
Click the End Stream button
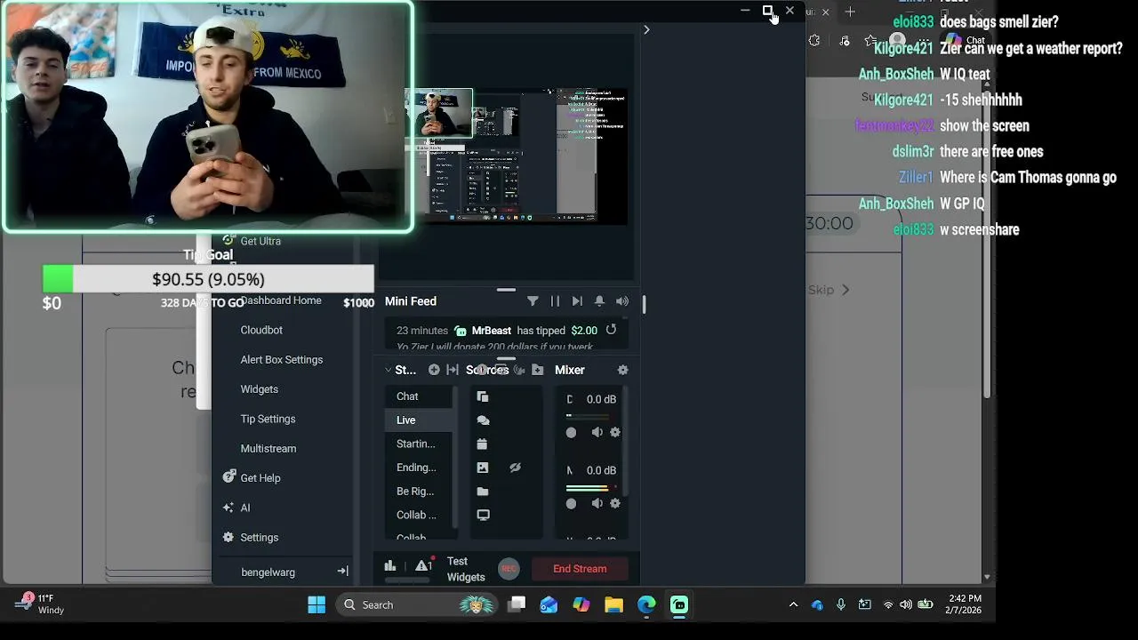(580, 569)
